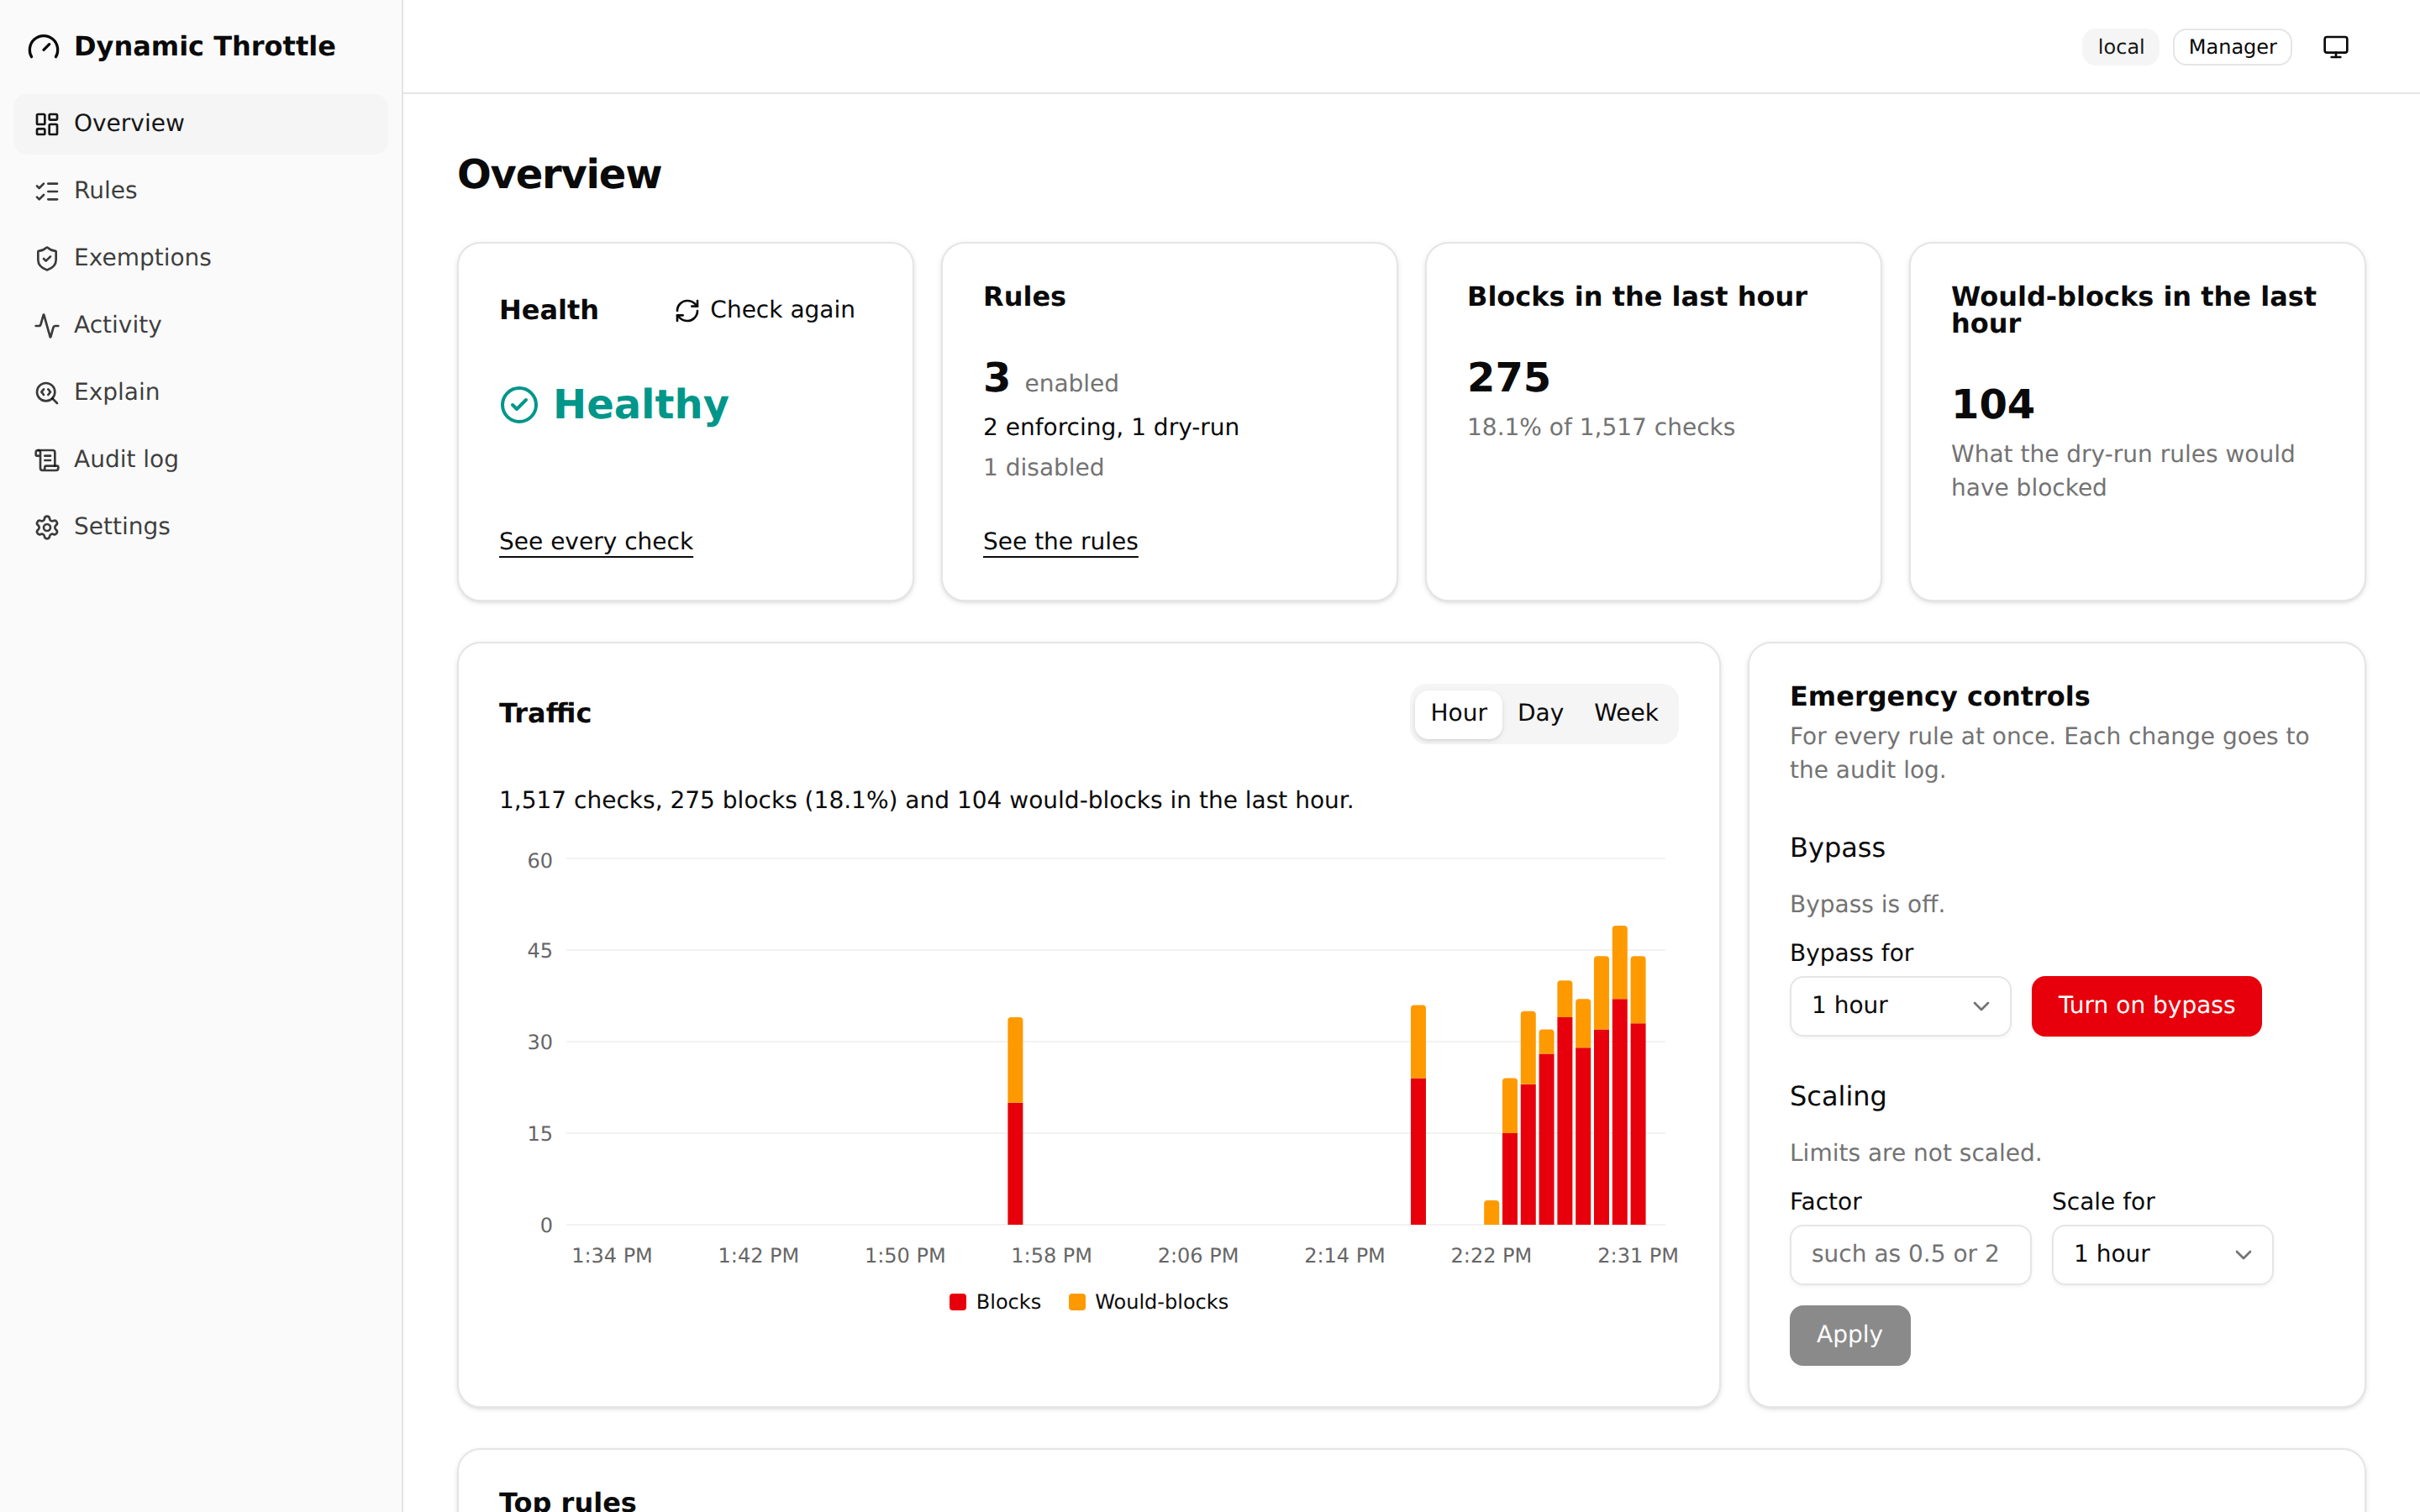
Task: Follow the See every check link
Action: [596, 541]
